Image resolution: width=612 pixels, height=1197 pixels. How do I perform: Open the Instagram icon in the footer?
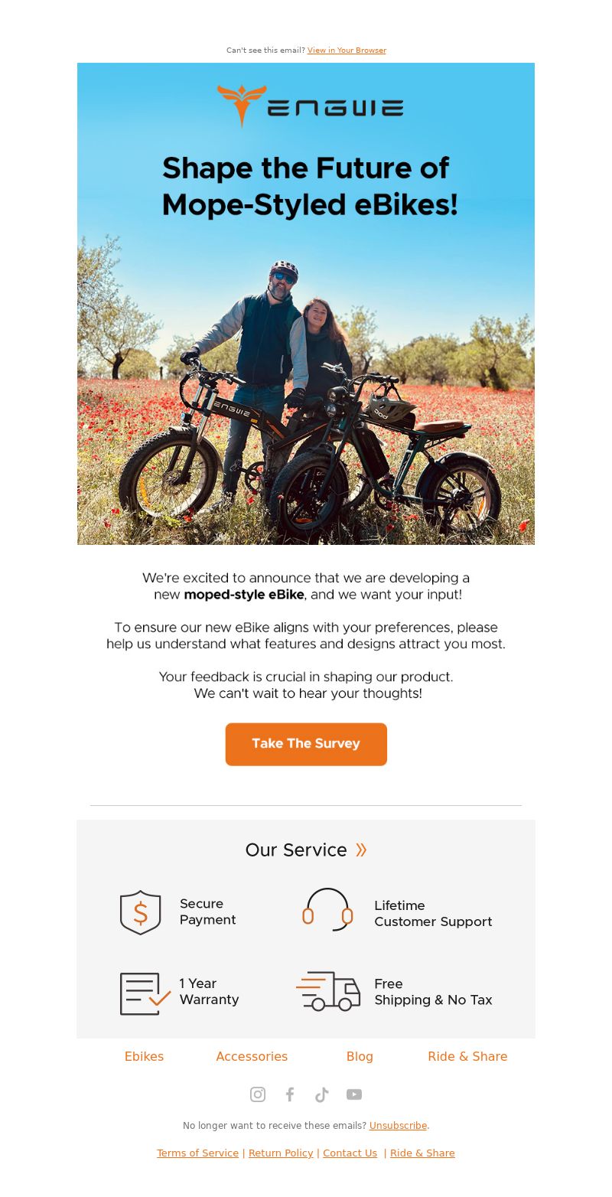pos(258,1094)
